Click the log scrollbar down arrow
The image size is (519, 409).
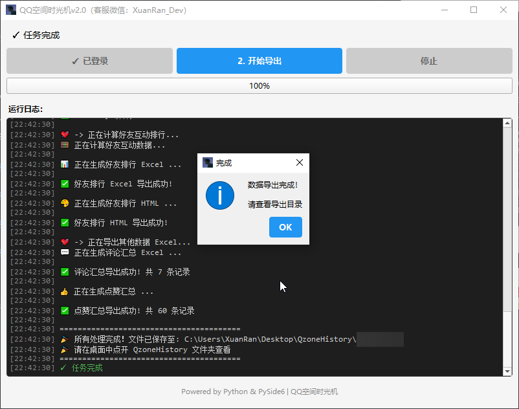click(x=507, y=371)
